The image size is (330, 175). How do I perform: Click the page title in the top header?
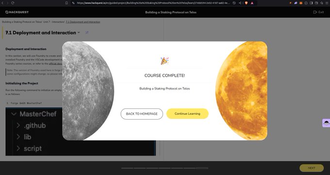pos(171,12)
